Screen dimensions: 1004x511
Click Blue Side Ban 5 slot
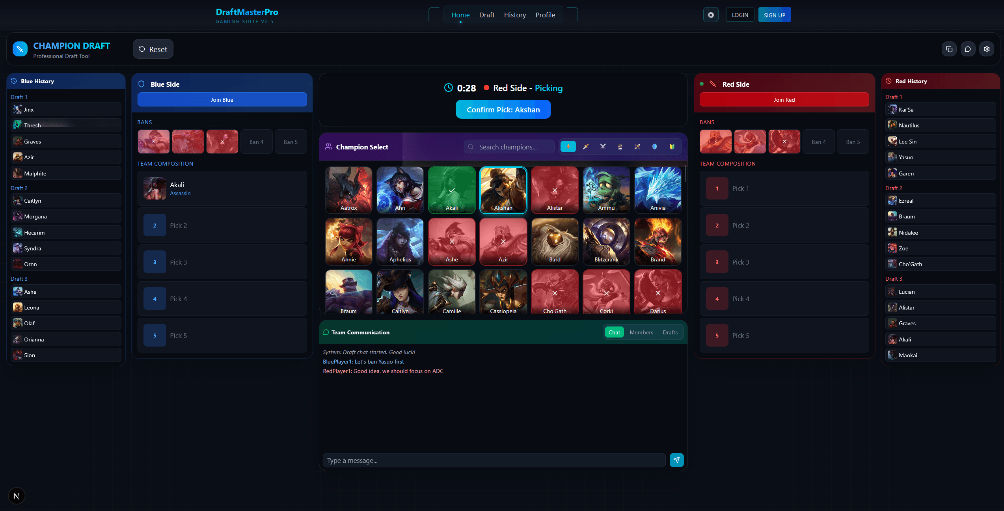tap(291, 142)
